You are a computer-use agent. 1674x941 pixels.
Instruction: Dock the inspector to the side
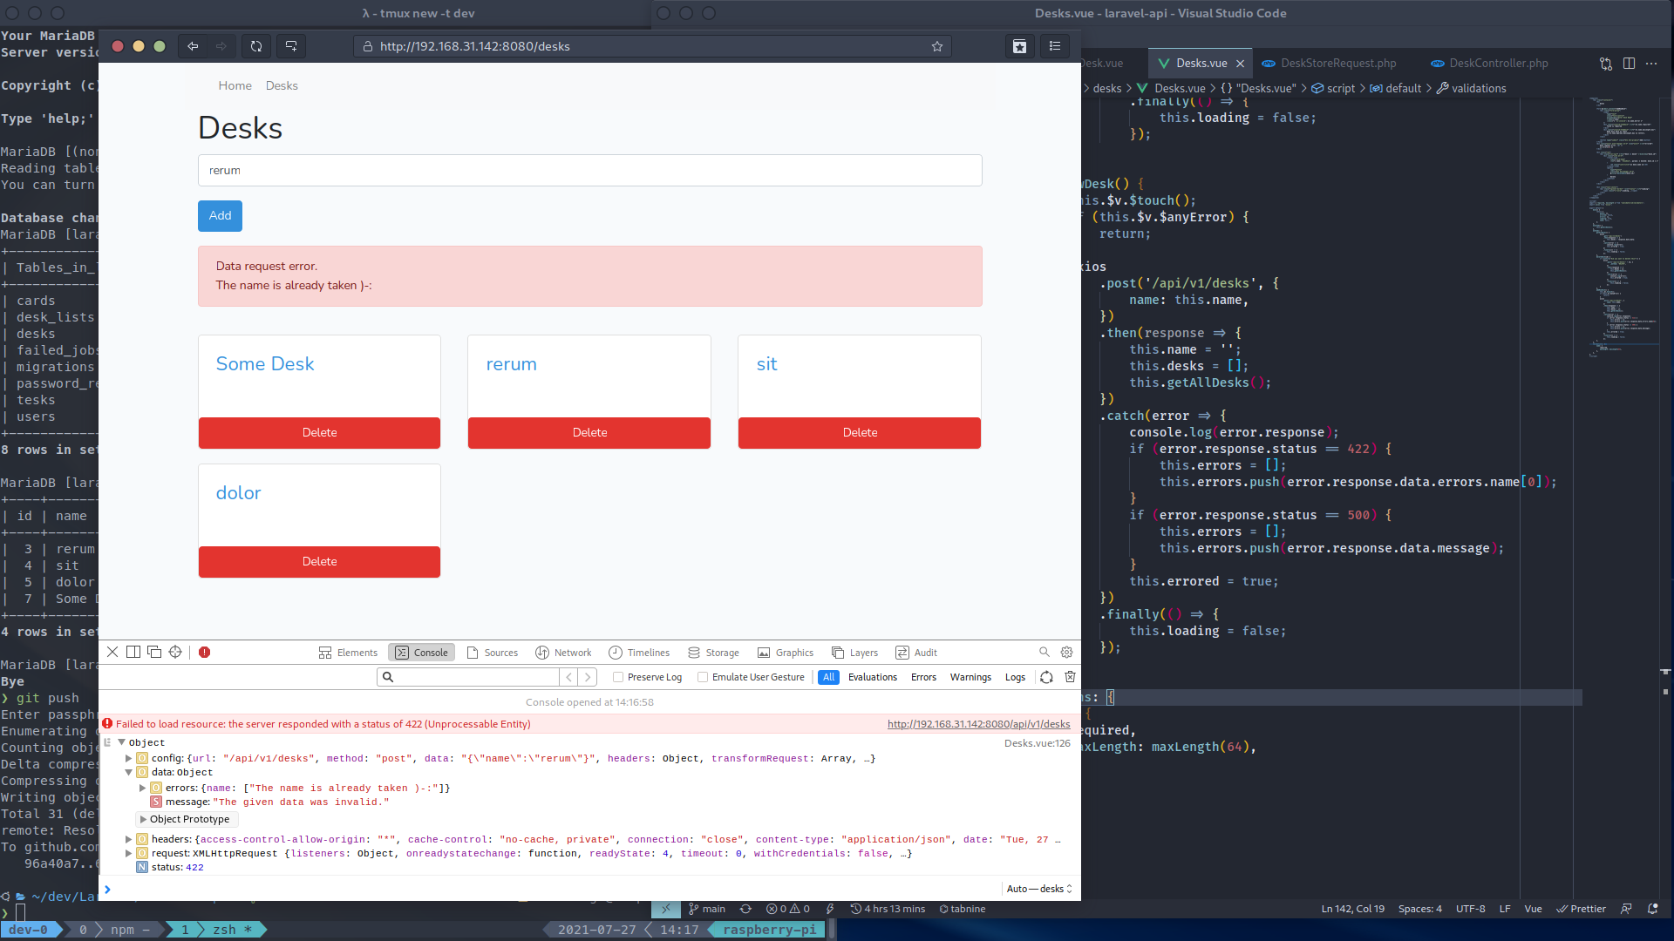click(133, 652)
